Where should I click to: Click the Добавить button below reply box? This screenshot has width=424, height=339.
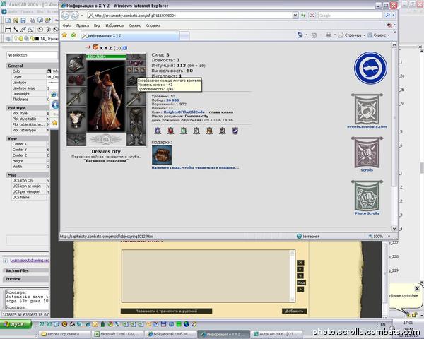[x=294, y=311]
